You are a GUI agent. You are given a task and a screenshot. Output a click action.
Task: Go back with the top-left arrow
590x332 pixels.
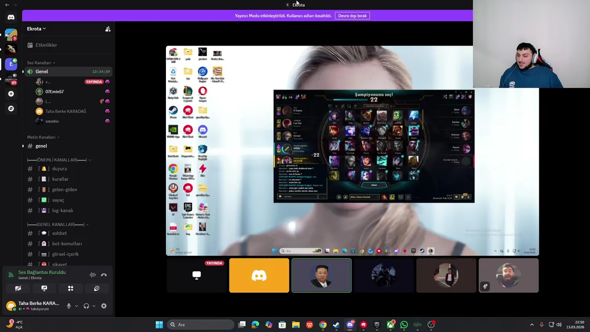tap(7, 5)
